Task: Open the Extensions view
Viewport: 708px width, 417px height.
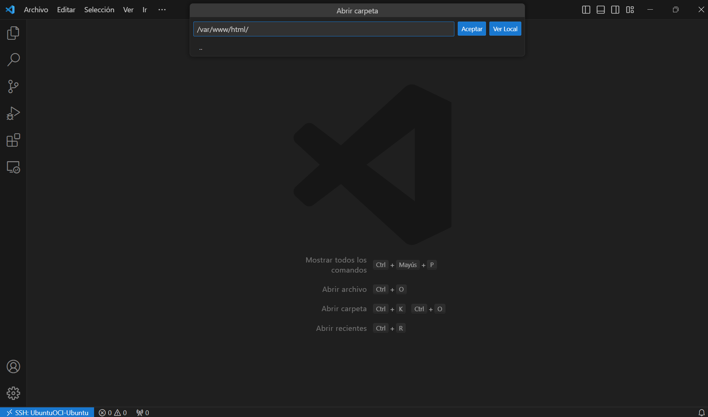Action: (x=13, y=140)
